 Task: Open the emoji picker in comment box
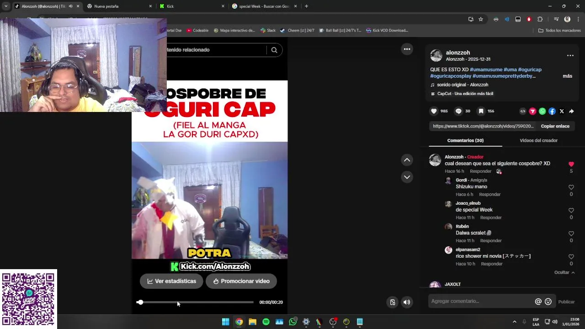[x=548, y=302]
